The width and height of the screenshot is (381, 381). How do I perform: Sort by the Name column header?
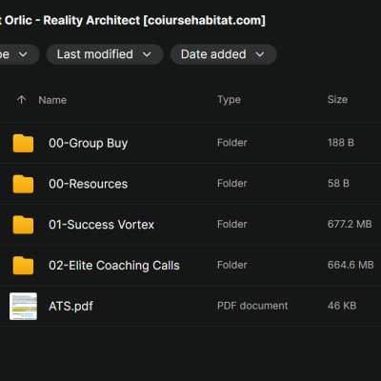(52, 100)
